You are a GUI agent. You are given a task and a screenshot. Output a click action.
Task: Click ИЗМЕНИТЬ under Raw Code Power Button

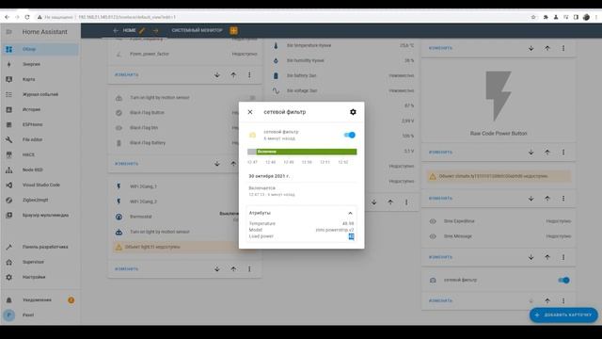tap(440, 153)
